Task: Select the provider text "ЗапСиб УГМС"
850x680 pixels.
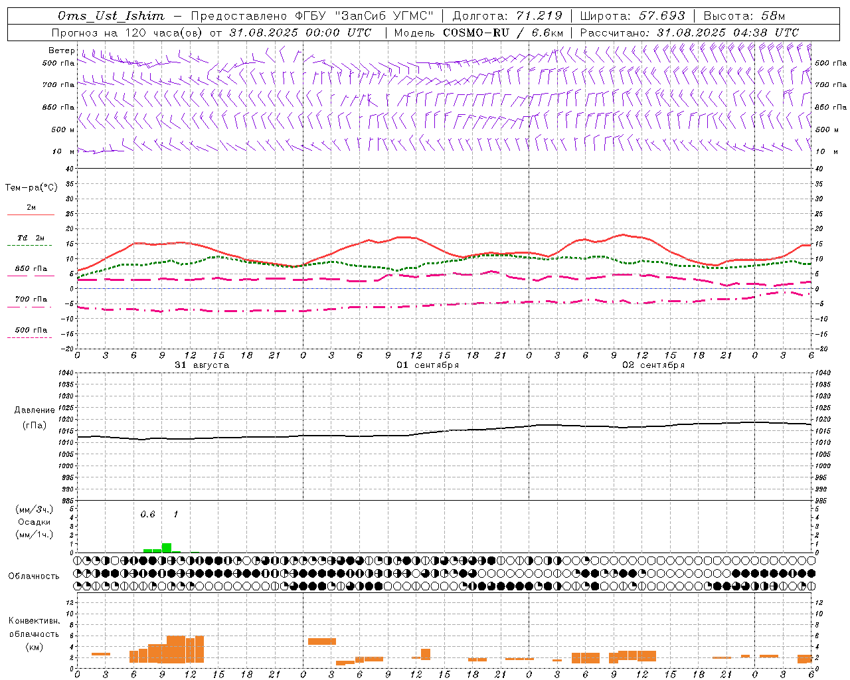Action: pos(383,16)
